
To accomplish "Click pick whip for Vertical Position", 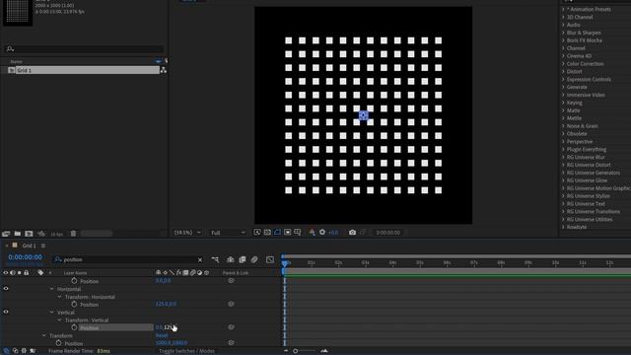I will point(231,327).
